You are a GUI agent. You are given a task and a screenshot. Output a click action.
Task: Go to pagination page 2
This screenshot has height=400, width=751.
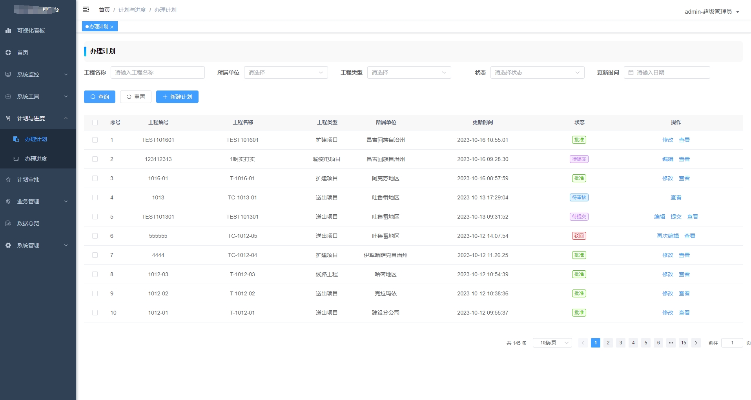[x=608, y=343]
